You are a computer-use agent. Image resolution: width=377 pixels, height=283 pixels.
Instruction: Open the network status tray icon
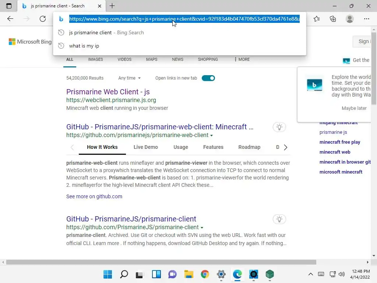pyautogui.click(x=333, y=274)
